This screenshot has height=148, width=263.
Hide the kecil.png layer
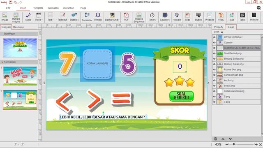pos(214,81)
